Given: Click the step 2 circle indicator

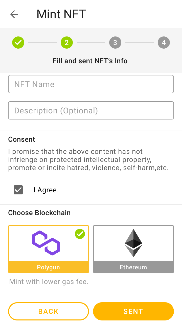Looking at the screenshot, I should (66, 43).
